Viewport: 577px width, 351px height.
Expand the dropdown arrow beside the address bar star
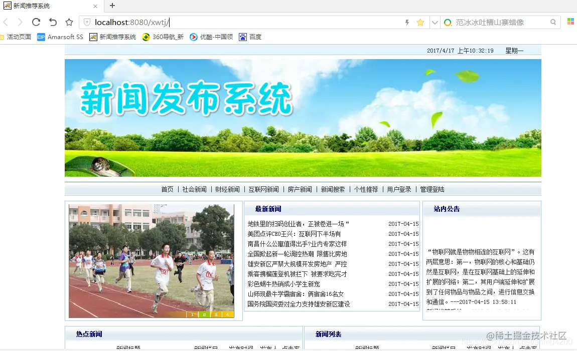pos(435,22)
